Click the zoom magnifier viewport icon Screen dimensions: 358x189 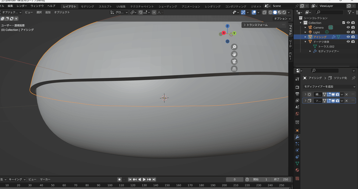(x=234, y=47)
